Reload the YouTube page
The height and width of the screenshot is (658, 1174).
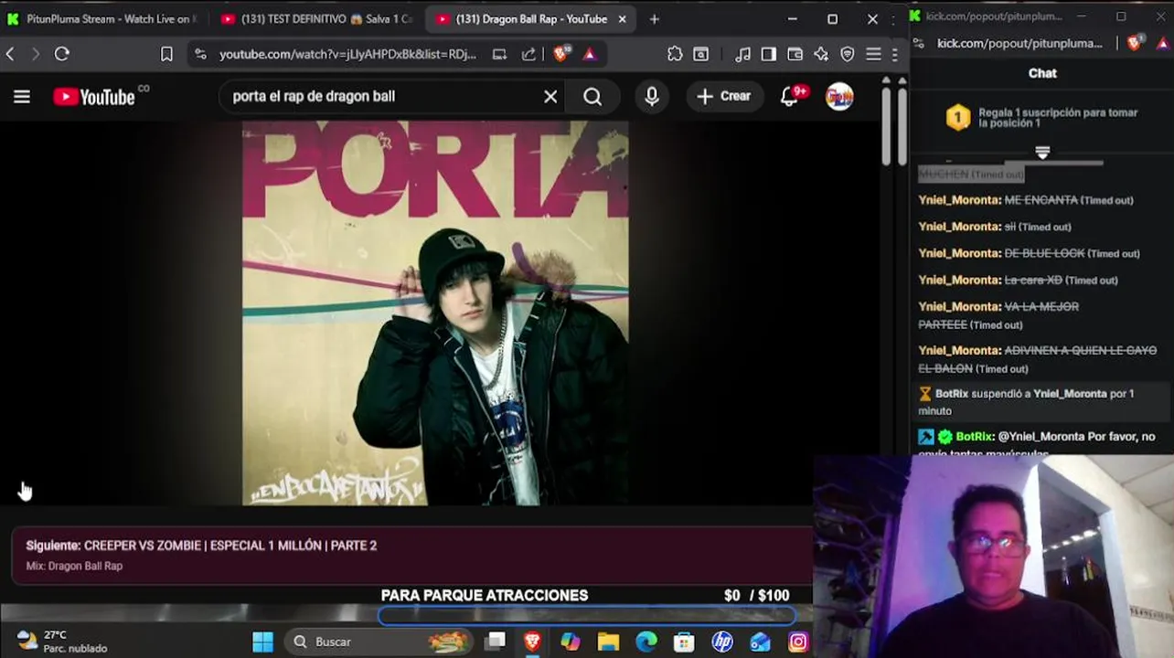pyautogui.click(x=62, y=54)
